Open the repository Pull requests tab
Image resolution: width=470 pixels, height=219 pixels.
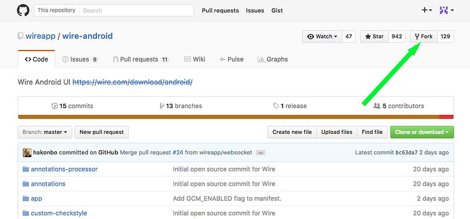[140, 59]
